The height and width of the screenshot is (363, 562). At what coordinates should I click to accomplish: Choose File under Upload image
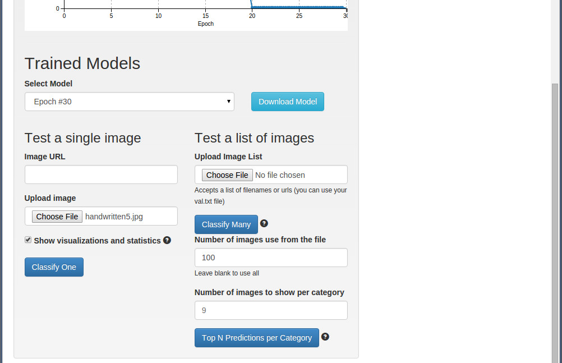point(57,217)
